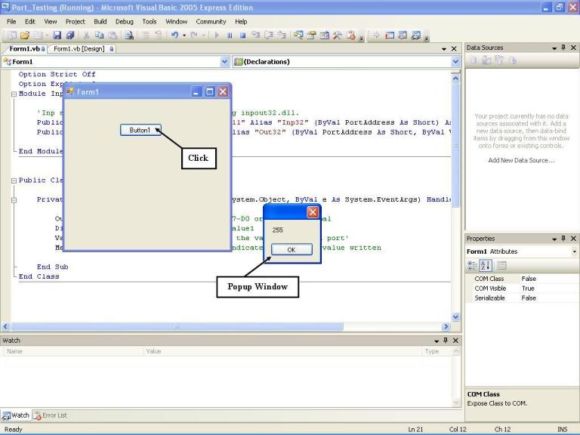Switch to Form1.vb [Design] tab
The height and width of the screenshot is (435, 580).
82,49
